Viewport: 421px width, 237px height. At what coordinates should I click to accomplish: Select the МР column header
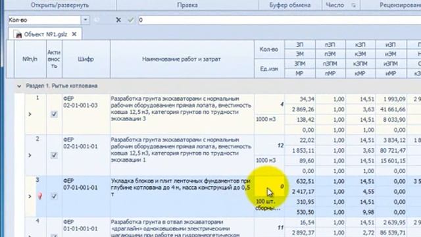pyautogui.click(x=300, y=73)
